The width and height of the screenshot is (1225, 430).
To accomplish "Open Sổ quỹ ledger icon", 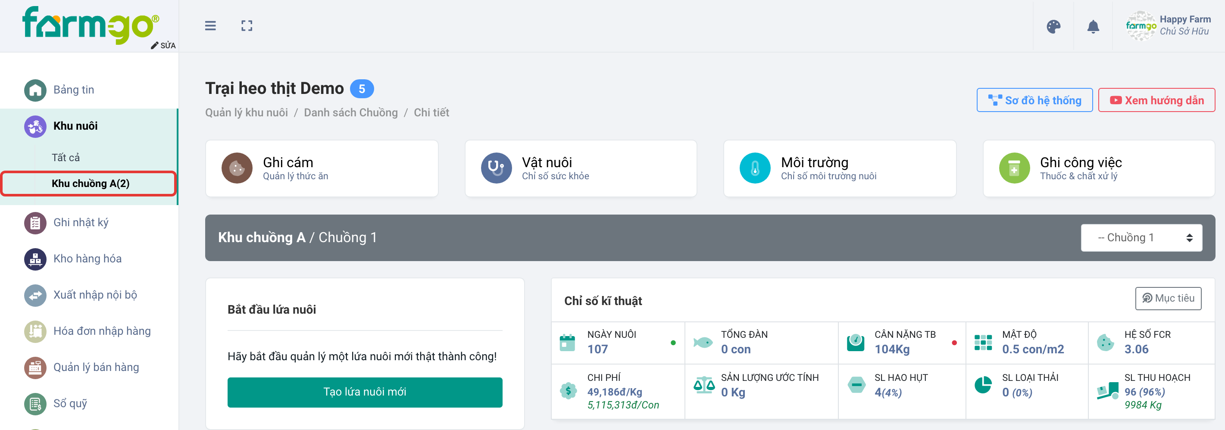I will click(x=35, y=404).
